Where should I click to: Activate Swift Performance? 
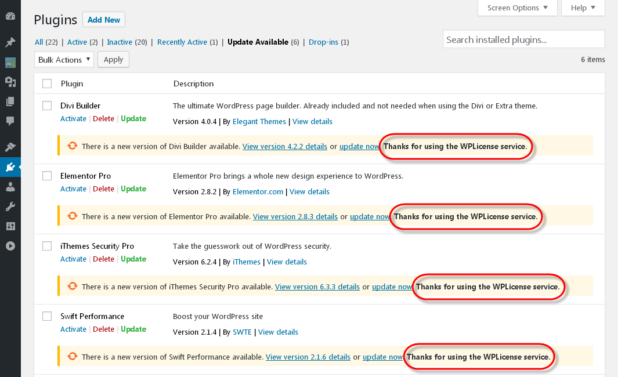point(73,329)
